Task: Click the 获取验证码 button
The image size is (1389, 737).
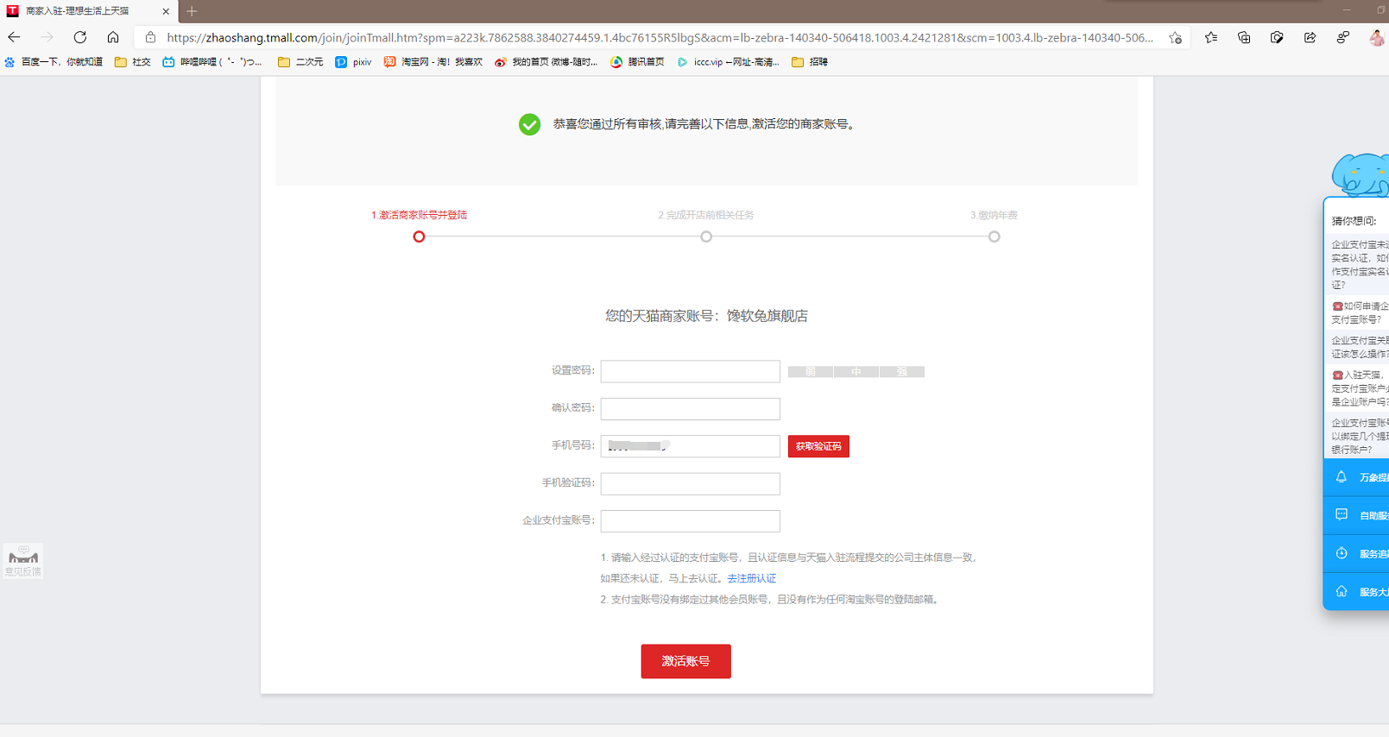Action: pos(818,446)
